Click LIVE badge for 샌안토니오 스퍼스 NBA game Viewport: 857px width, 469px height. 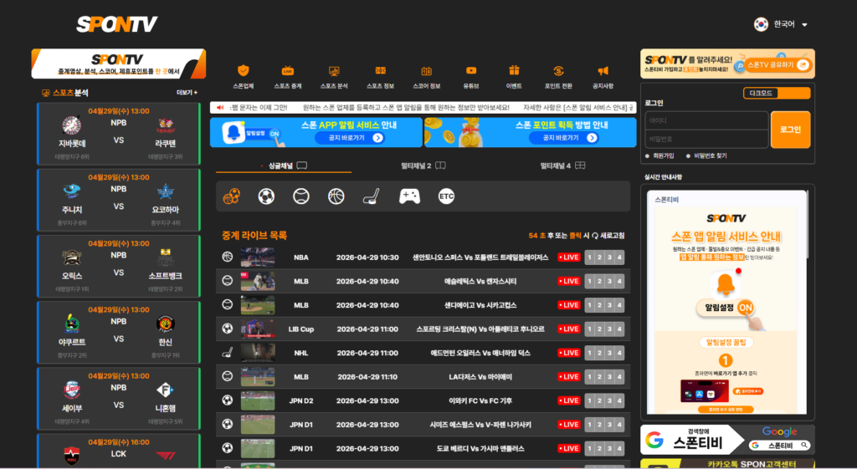pyautogui.click(x=568, y=257)
